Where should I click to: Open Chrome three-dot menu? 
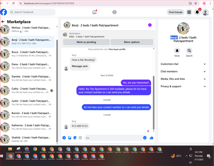click(210, 3)
